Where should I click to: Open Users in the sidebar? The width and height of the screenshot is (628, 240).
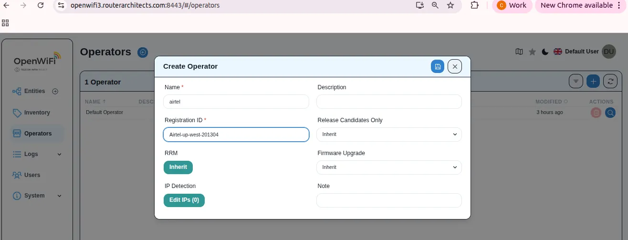click(x=37, y=175)
